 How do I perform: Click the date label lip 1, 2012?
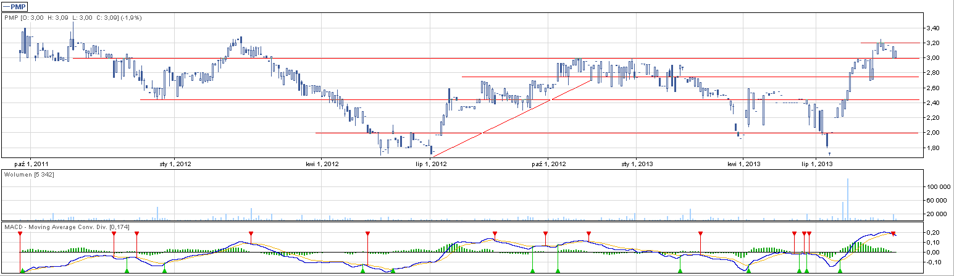[x=432, y=164]
